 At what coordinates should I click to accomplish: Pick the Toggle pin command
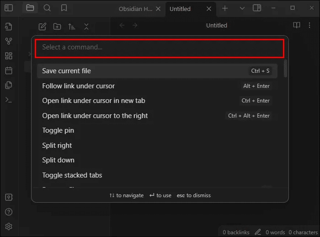tap(58, 130)
